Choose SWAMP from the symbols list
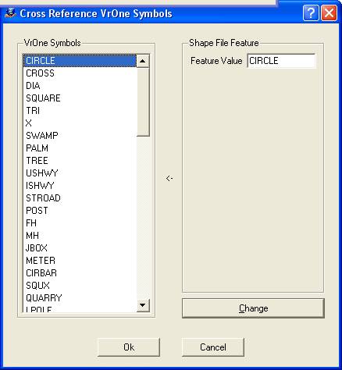This screenshot has height=370, width=342. tap(80, 136)
